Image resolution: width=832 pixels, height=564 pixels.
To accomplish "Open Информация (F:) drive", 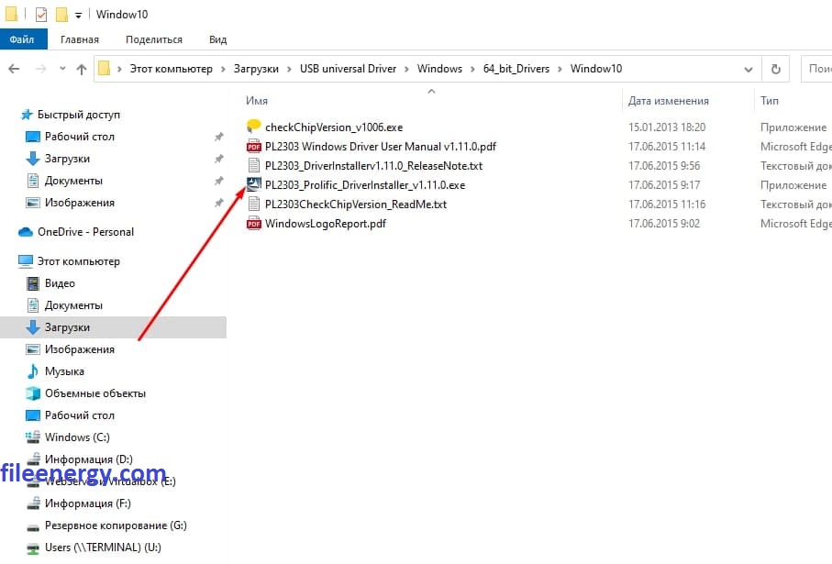I will click(x=87, y=503).
